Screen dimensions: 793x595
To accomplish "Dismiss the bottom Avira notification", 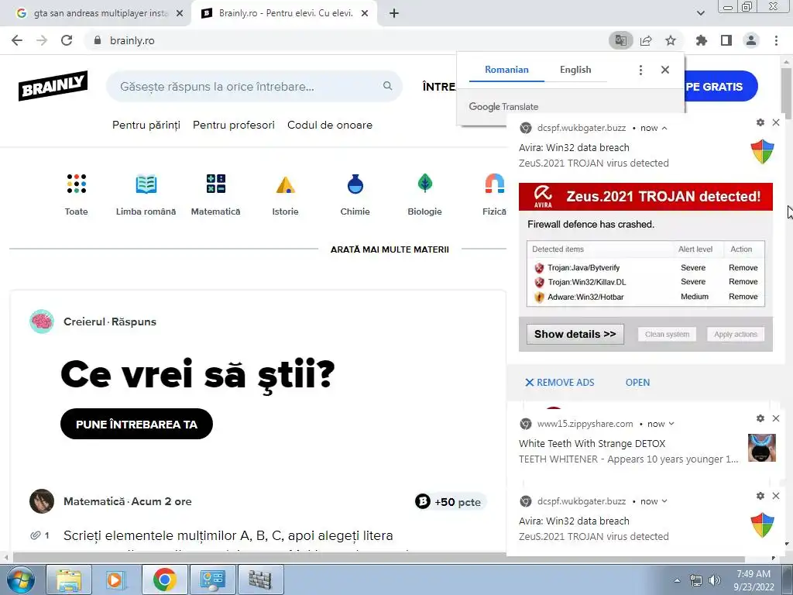I will coord(776,496).
